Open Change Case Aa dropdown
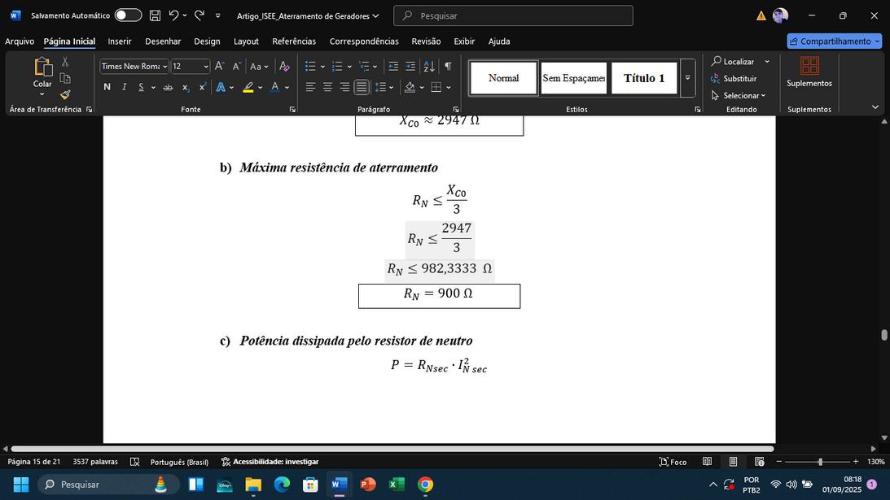Viewport: 890px width, 500px height. [x=259, y=67]
